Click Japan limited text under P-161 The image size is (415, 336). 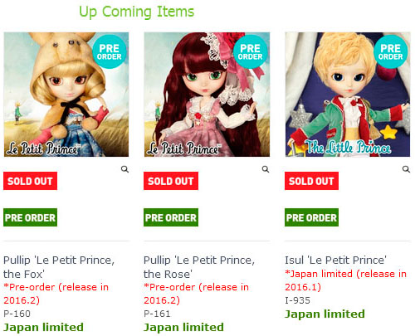click(x=183, y=328)
